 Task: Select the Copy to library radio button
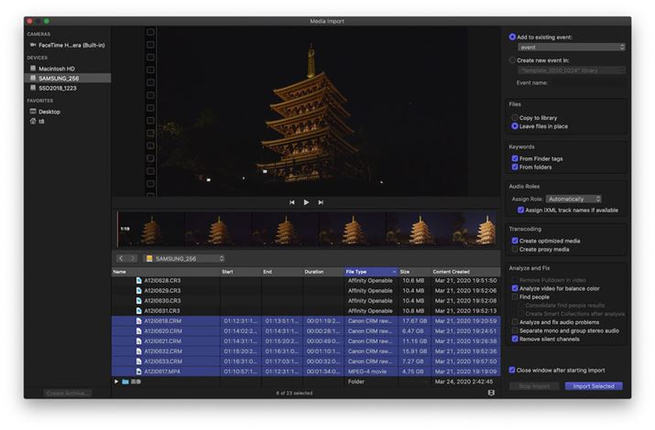coord(515,118)
